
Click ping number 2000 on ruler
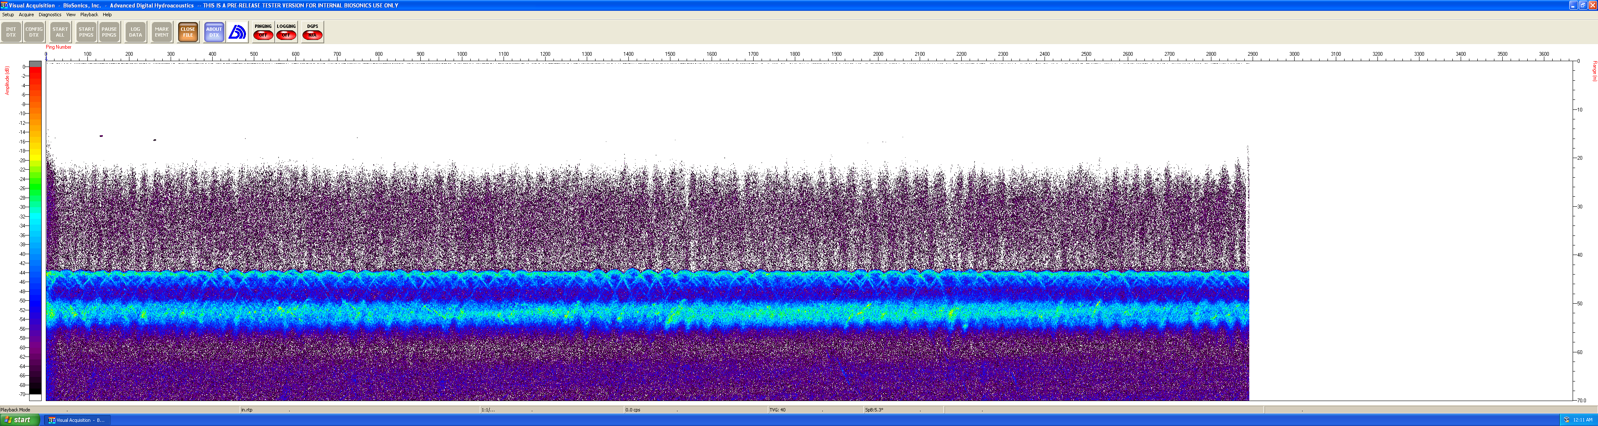coord(878,54)
